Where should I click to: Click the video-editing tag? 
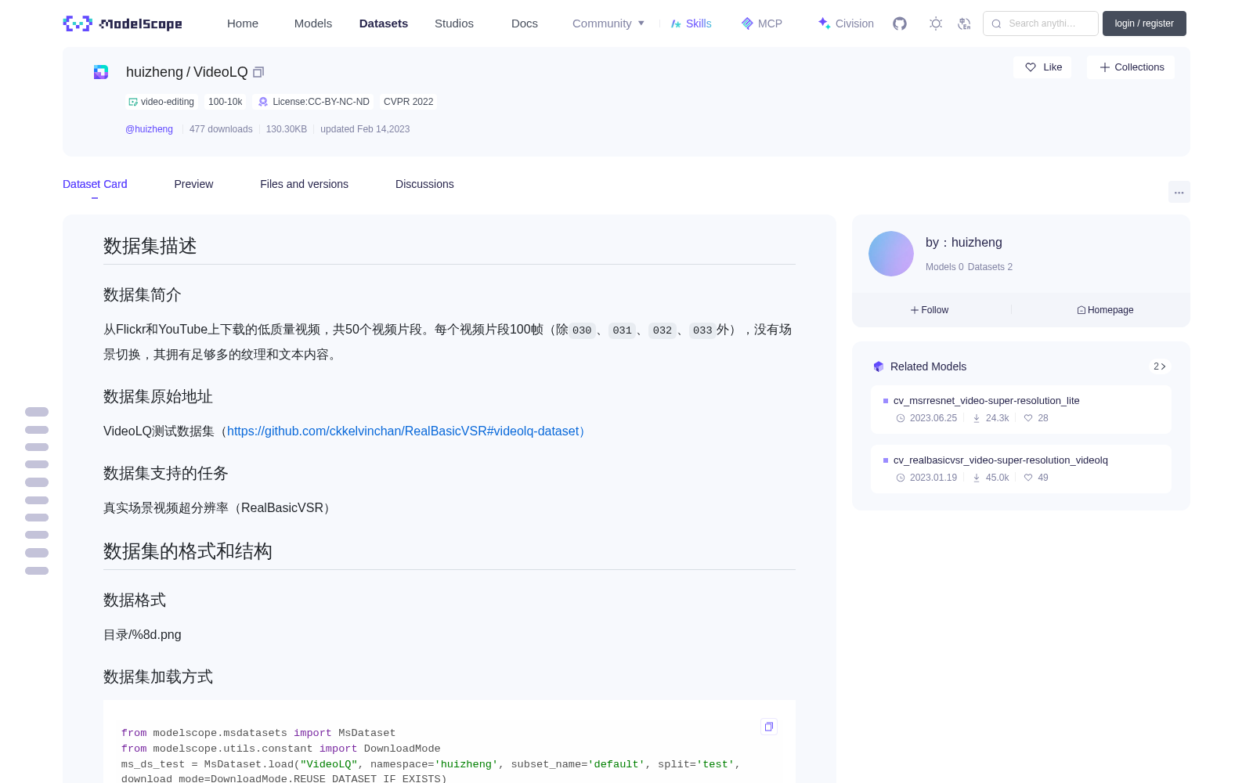coord(161,102)
